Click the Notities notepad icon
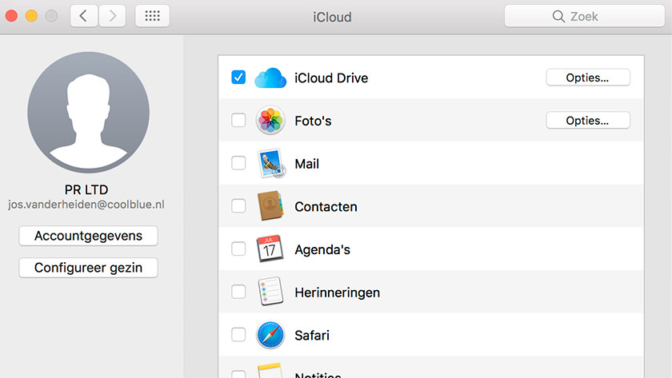The width and height of the screenshot is (672, 378). (270, 371)
